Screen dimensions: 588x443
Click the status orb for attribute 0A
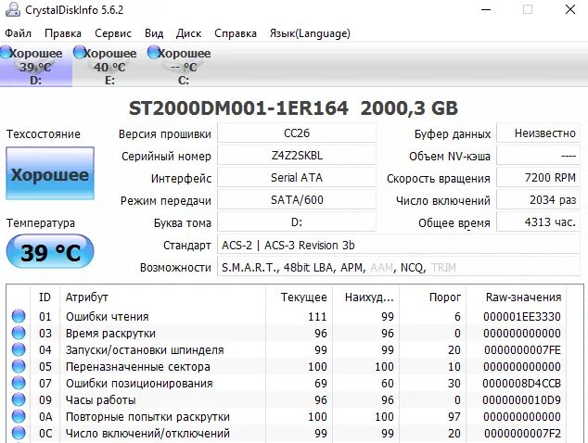pyautogui.click(x=19, y=416)
